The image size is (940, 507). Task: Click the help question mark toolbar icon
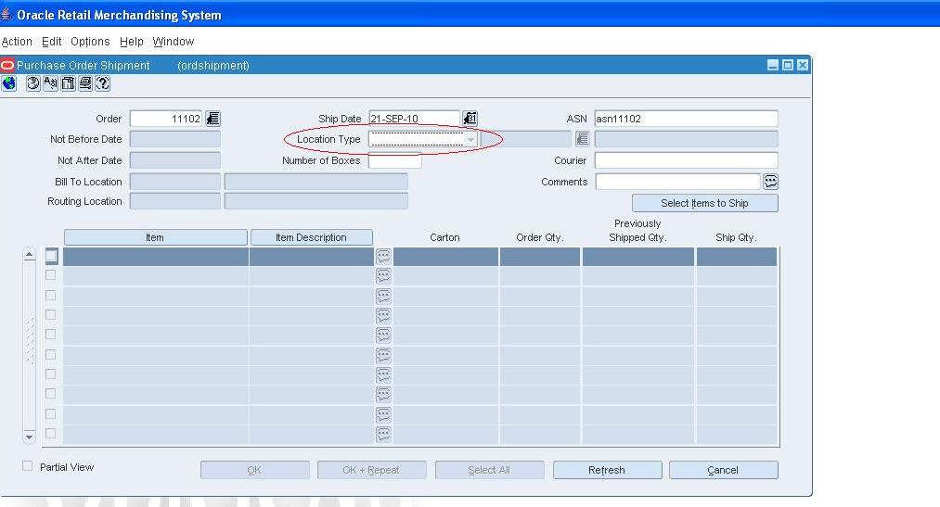coord(102,83)
